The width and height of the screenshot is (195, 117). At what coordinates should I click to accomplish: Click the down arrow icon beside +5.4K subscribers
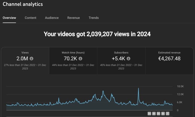[128, 58]
